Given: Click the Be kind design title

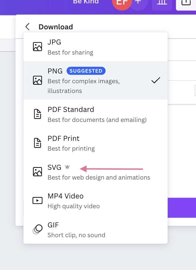Looking at the screenshot, I should point(86,2).
